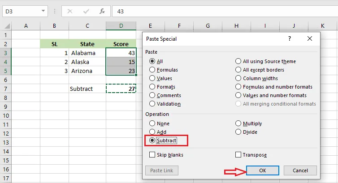Image resolution: width=338 pixels, height=183 pixels.
Task: Select column C header
Action: coord(87,26)
